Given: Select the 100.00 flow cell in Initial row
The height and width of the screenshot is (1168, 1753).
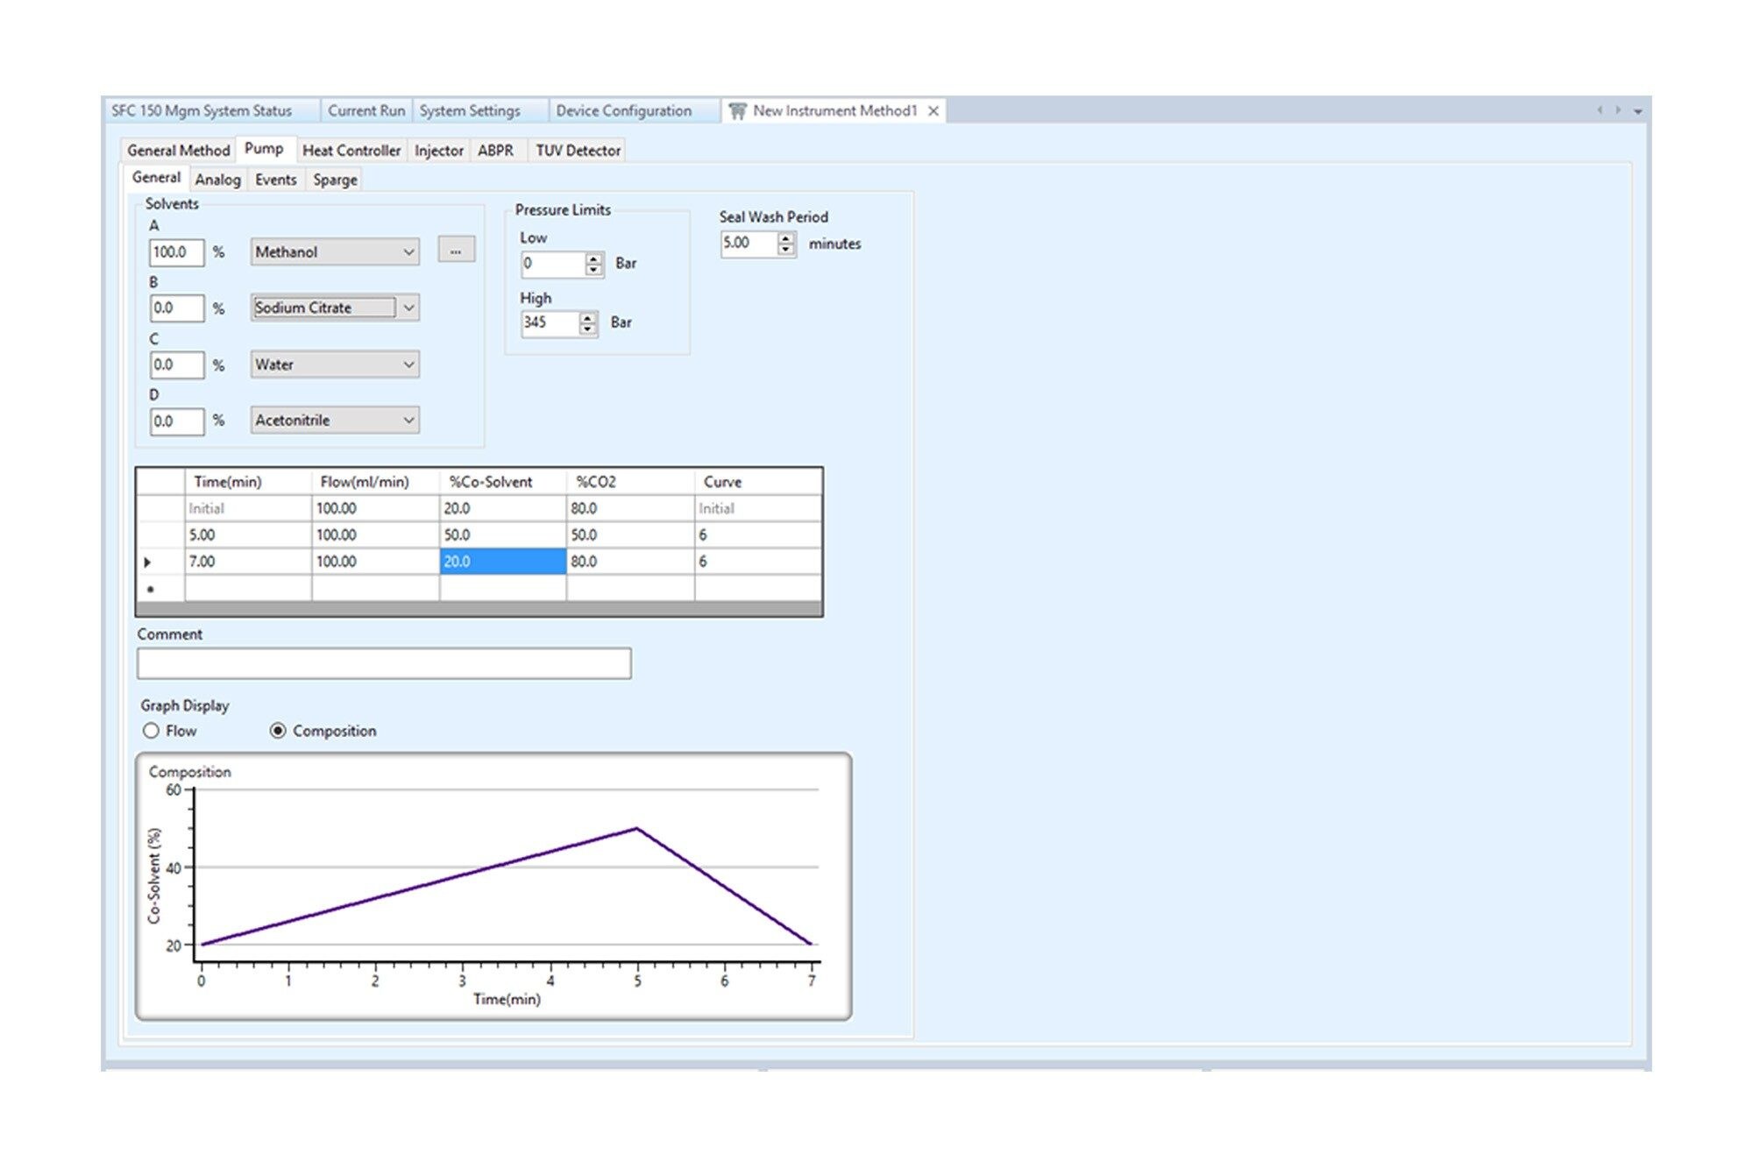Looking at the screenshot, I should click(x=376, y=509).
